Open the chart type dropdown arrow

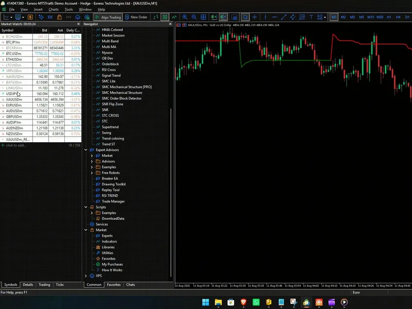(x=11, y=18)
